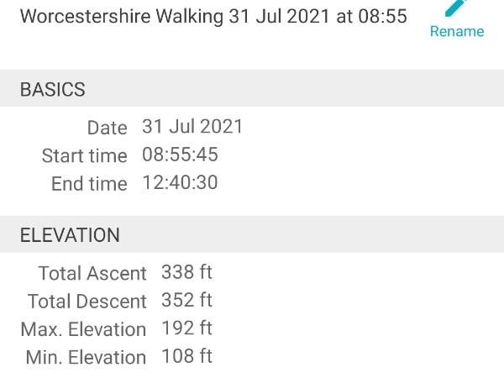Click the Max. Elevation label
The width and height of the screenshot is (504, 378).
pos(83,329)
